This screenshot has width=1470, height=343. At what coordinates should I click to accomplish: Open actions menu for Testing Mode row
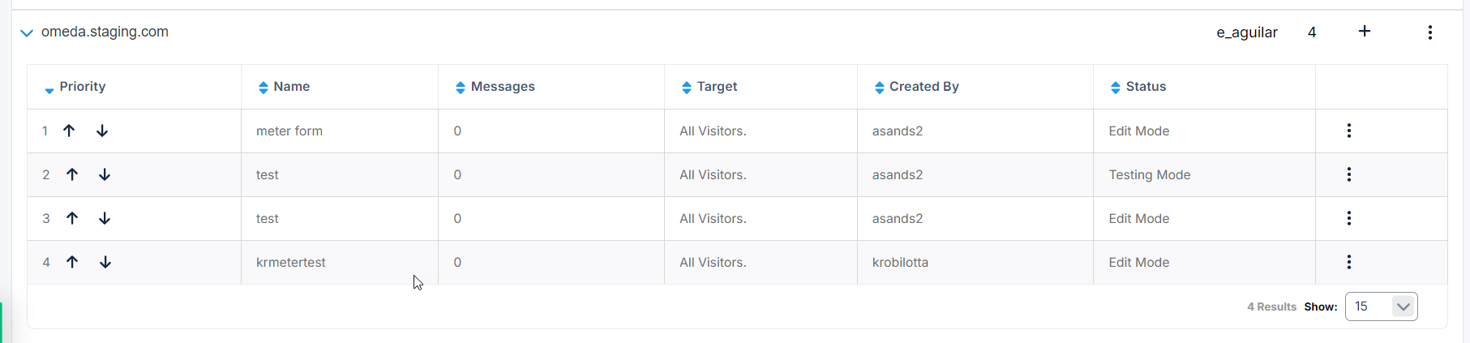click(1348, 174)
